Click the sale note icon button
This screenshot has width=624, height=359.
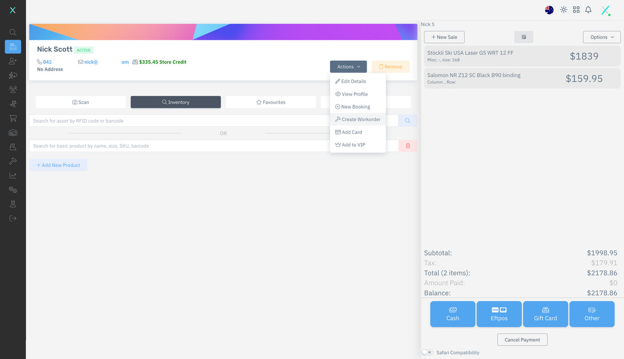[524, 37]
